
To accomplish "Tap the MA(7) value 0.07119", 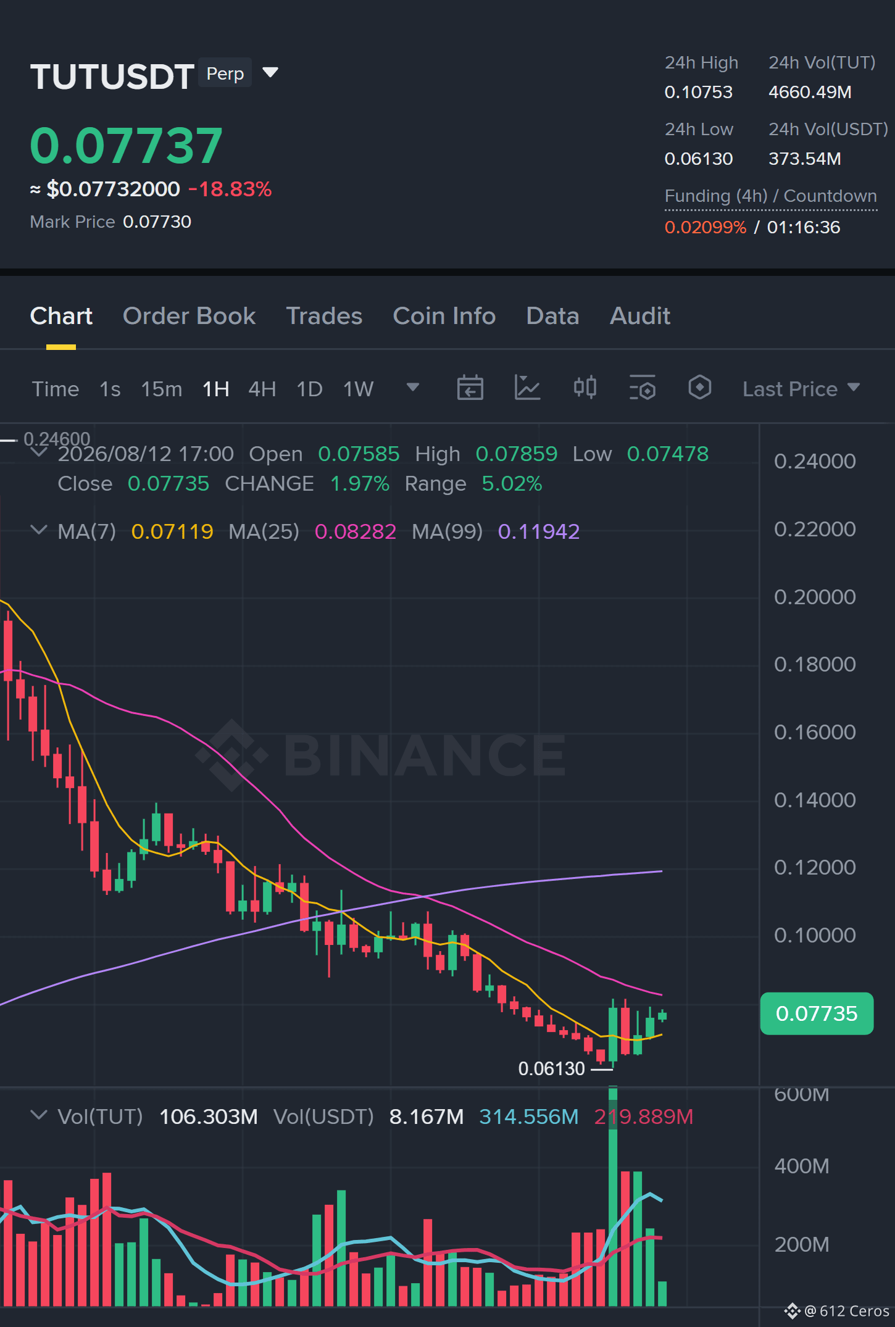I will [172, 531].
